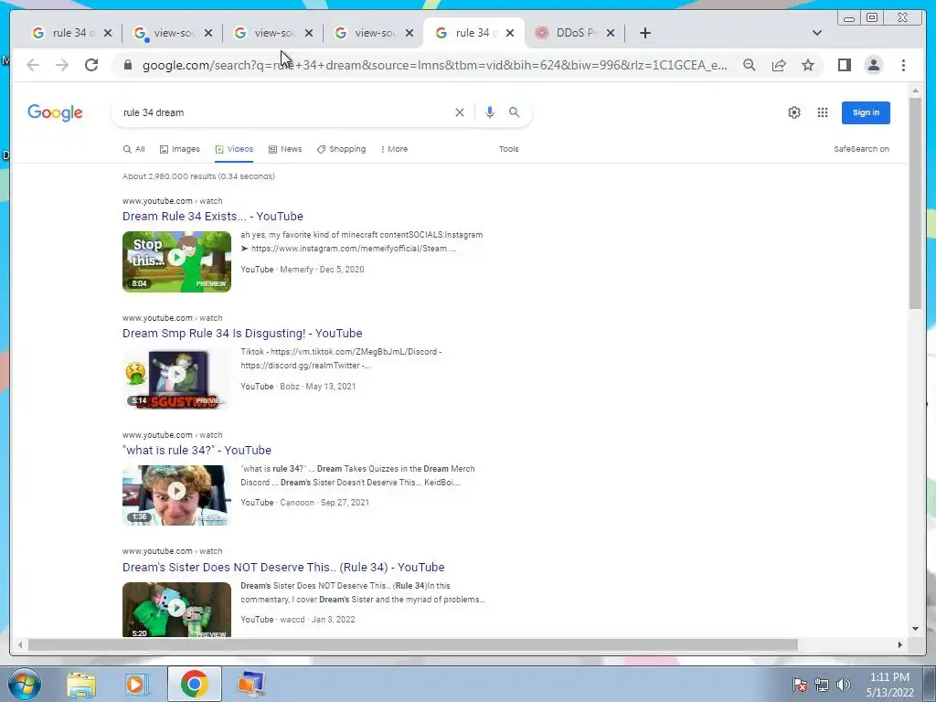Open 'Dream Smp Rule 34 Is Disgusting!' result
The width and height of the screenshot is (936, 702).
tap(242, 333)
